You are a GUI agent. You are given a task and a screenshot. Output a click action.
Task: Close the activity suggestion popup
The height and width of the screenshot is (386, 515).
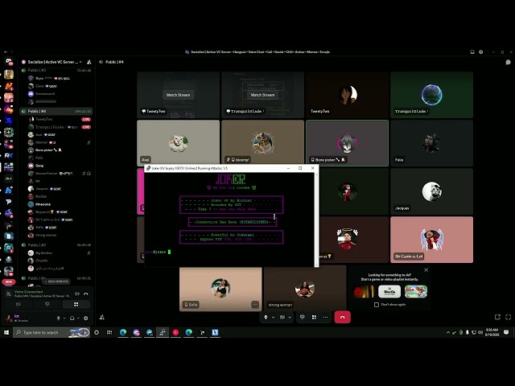click(426, 270)
